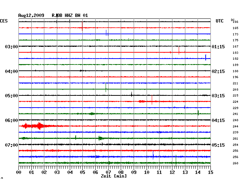Select DC value 229

tap(236, 108)
